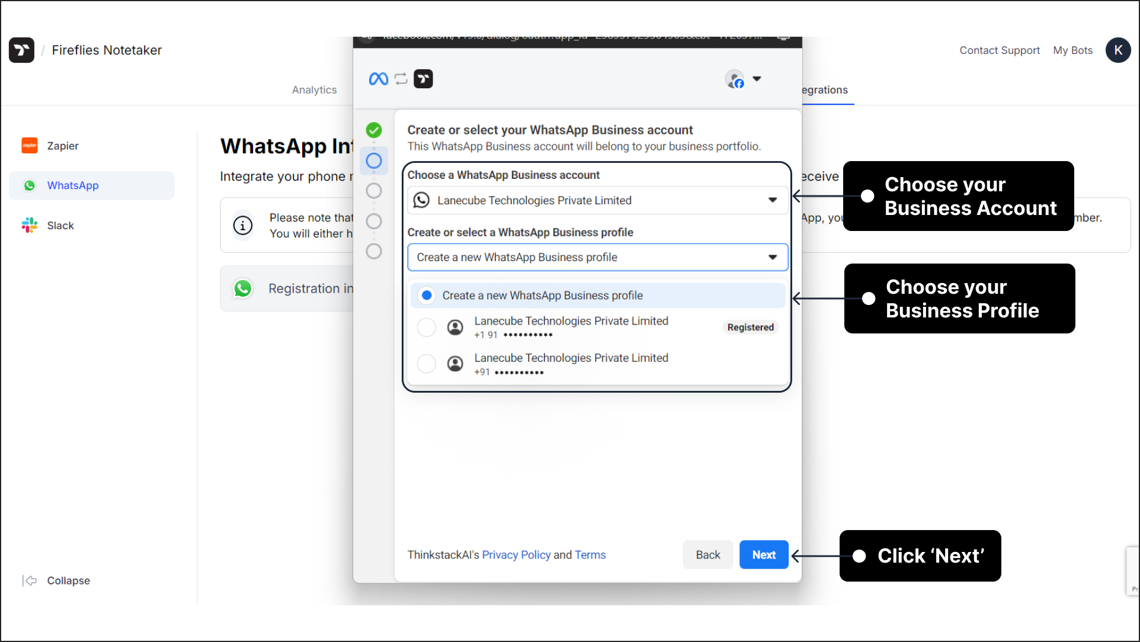Click the Zapier icon in sidebar
This screenshot has width=1140, height=642.
click(x=29, y=146)
